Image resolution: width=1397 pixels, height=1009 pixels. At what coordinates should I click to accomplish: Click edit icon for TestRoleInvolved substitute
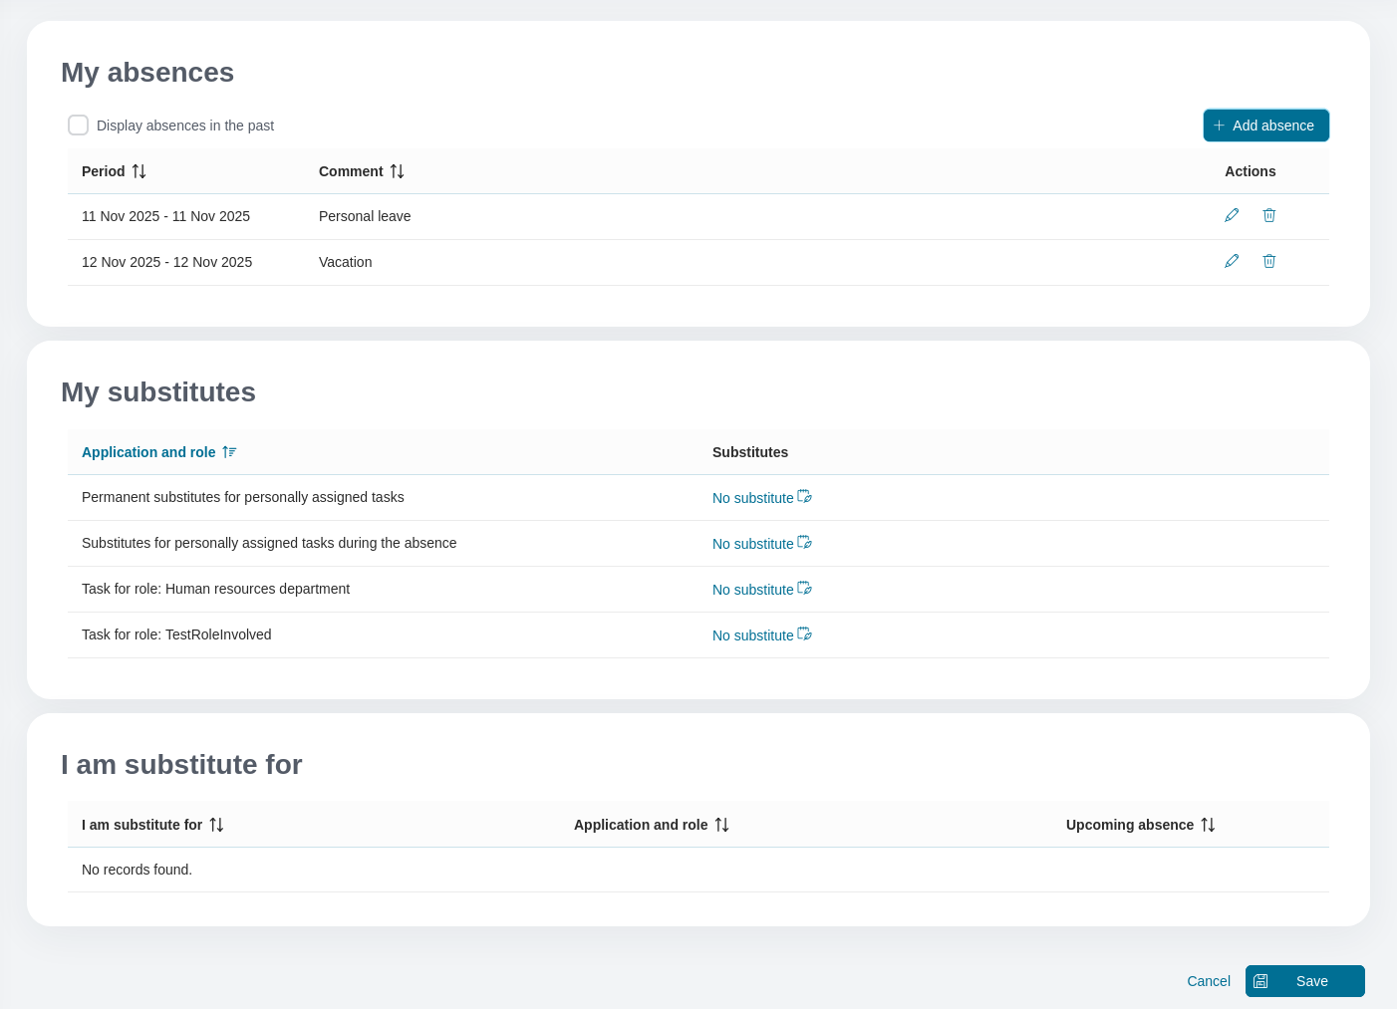(x=805, y=634)
